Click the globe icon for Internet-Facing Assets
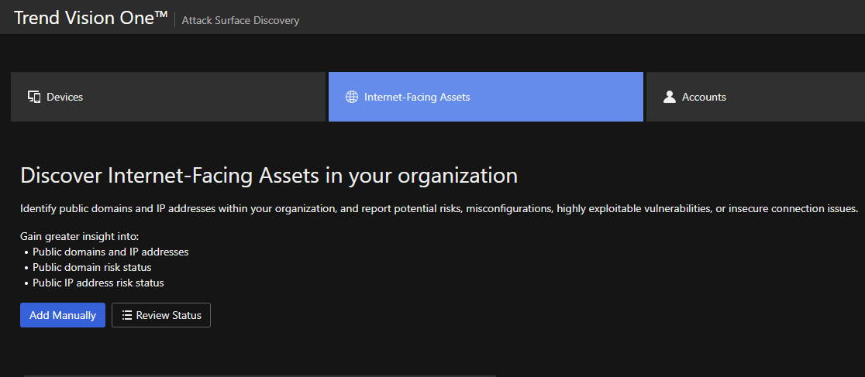865x377 pixels. [x=351, y=97]
